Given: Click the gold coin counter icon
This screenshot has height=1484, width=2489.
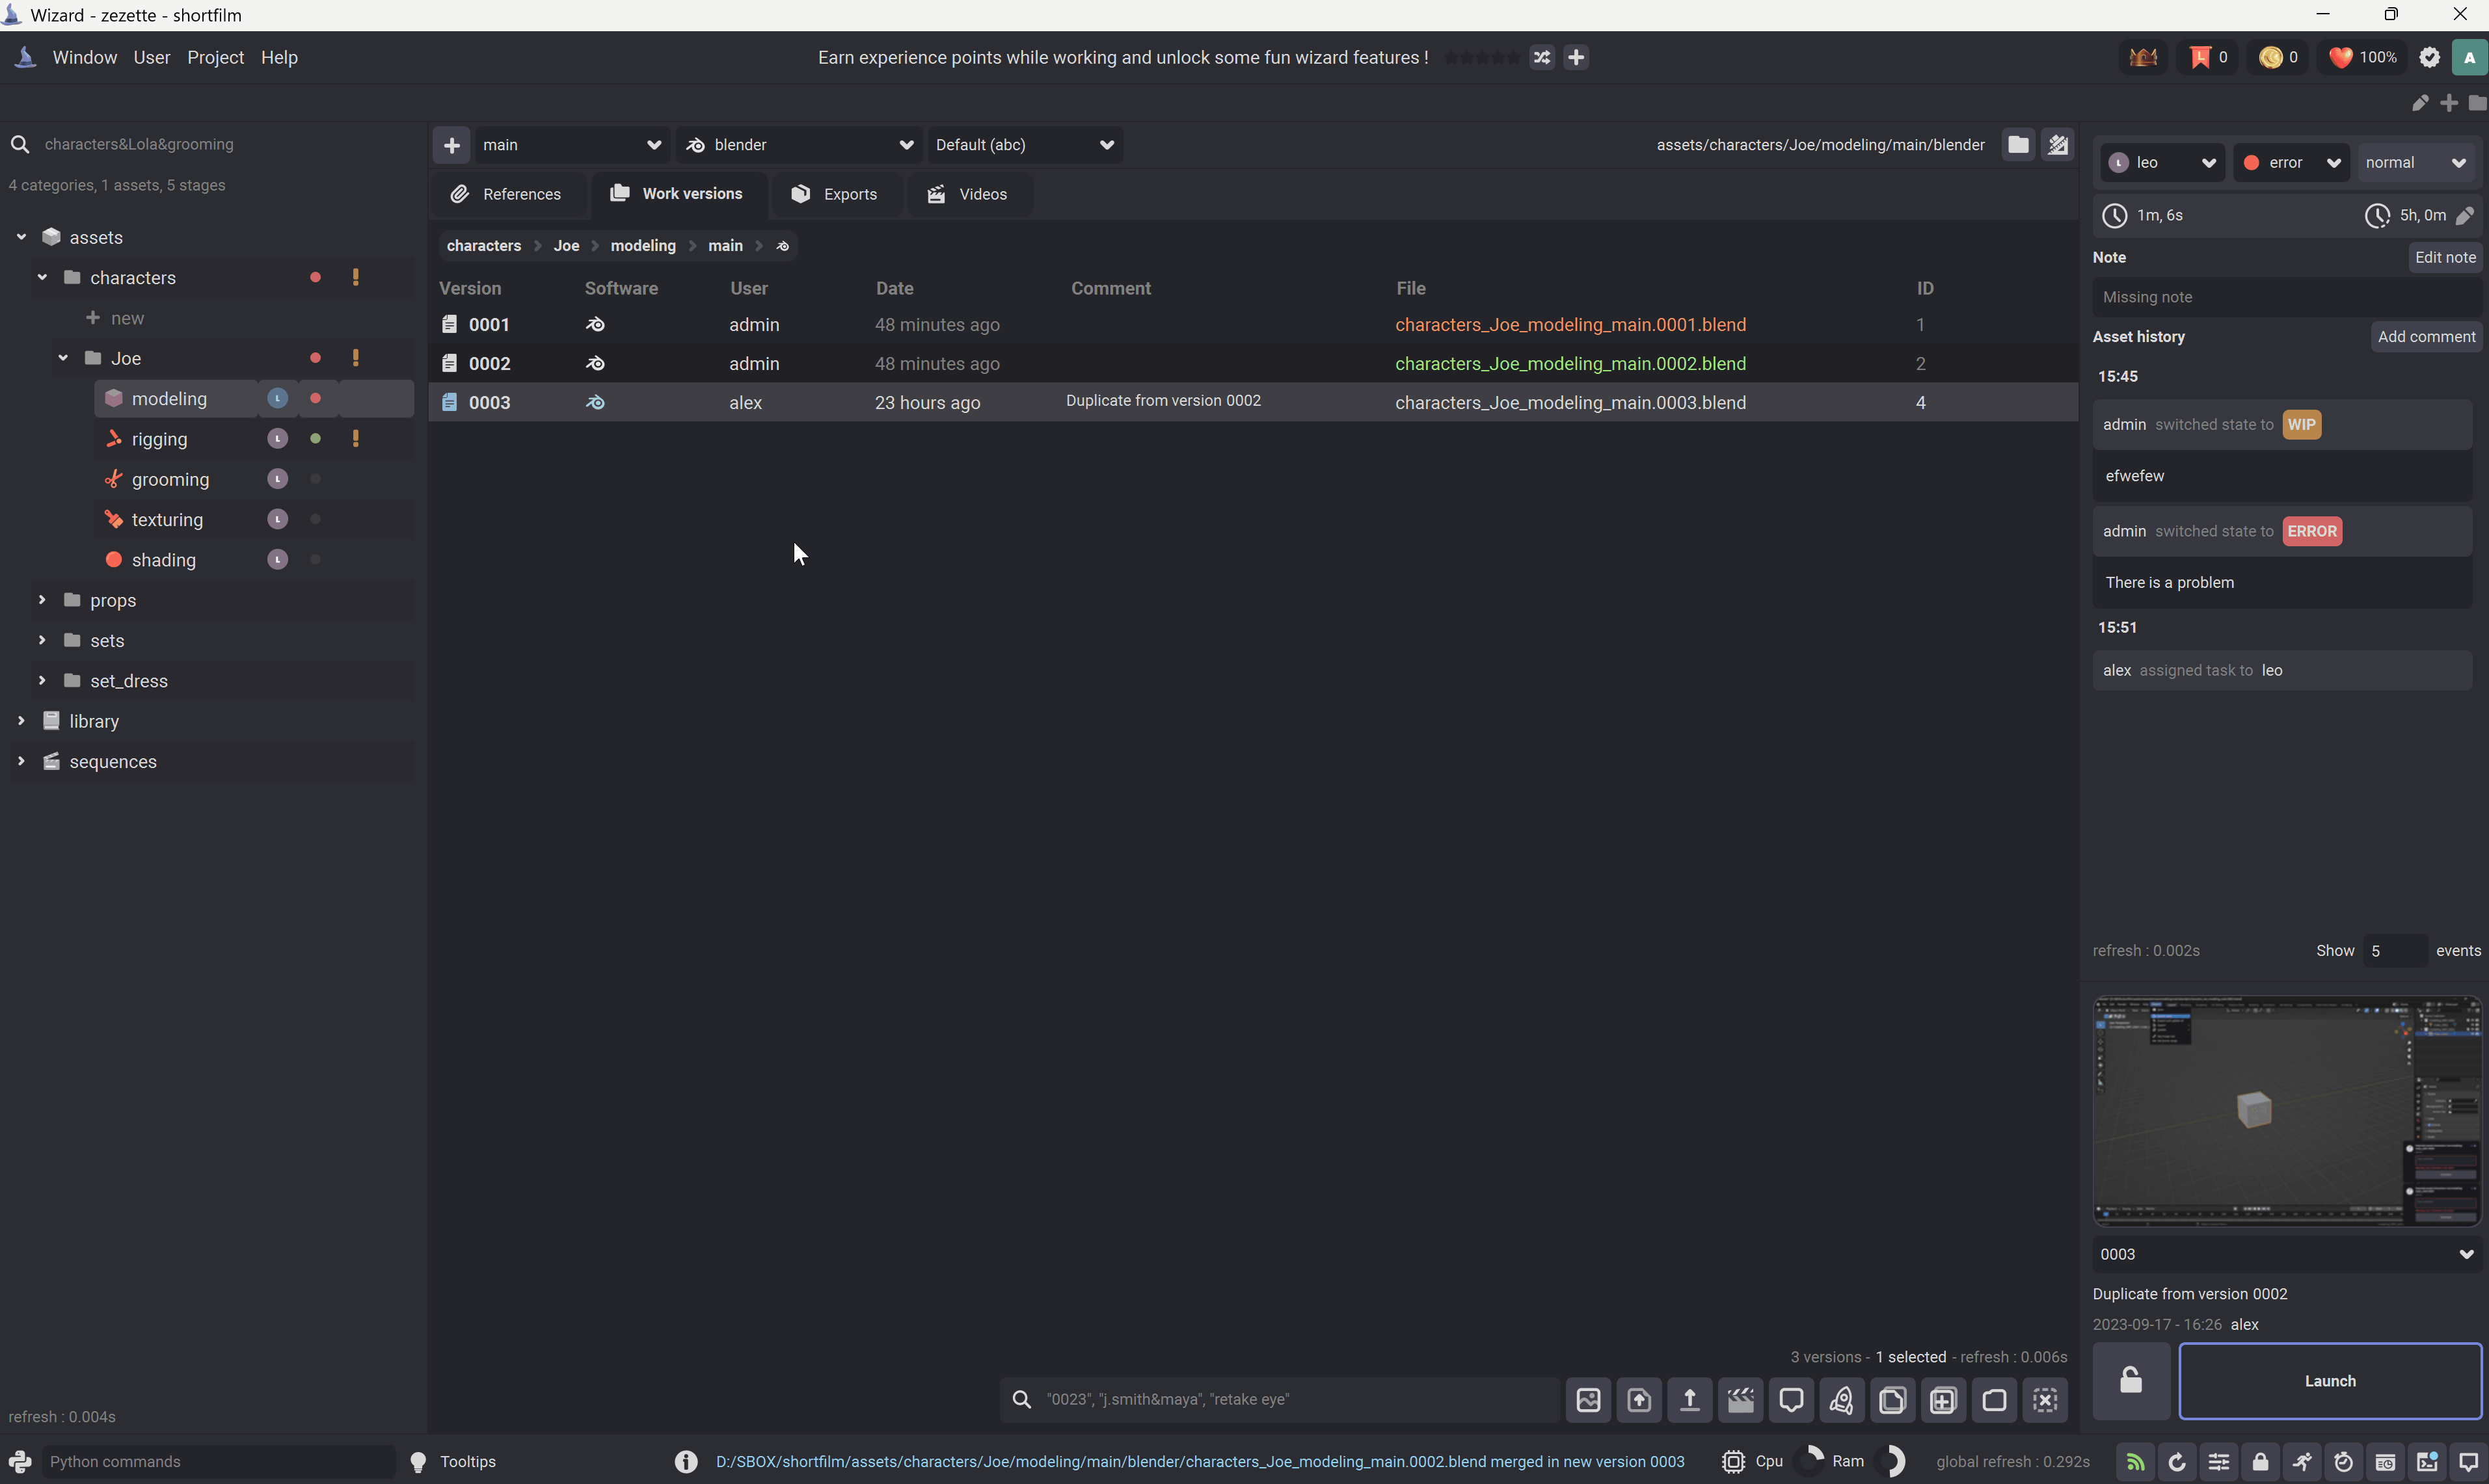Looking at the screenshot, I should [x=2271, y=58].
